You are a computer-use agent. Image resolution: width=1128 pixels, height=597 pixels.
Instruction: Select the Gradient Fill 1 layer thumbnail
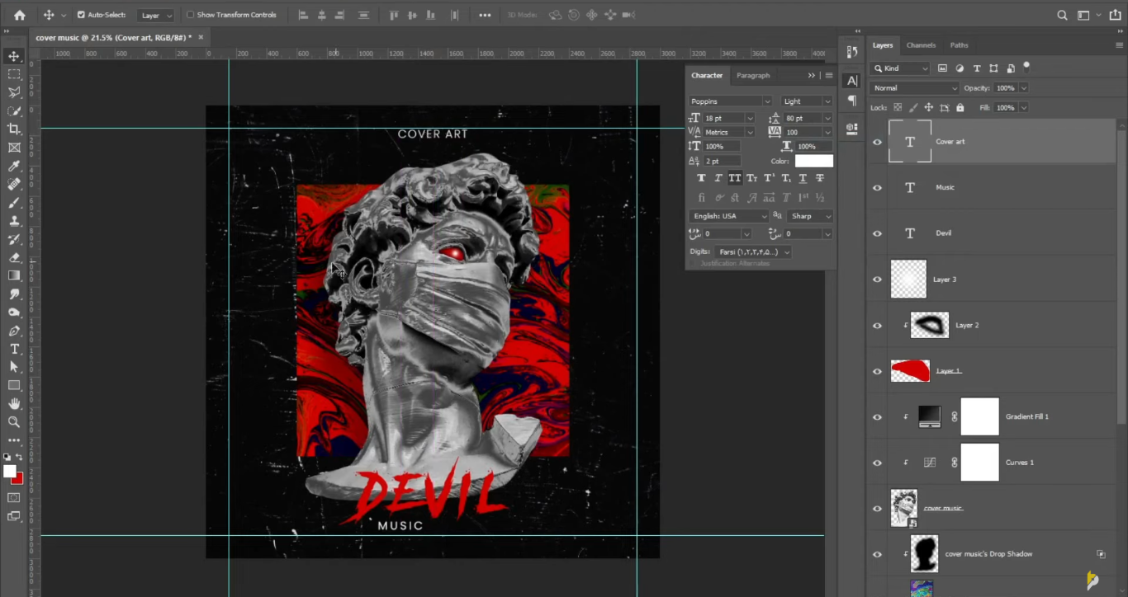click(x=929, y=416)
